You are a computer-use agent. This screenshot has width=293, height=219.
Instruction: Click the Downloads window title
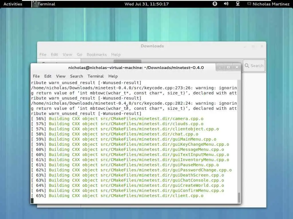152,46
